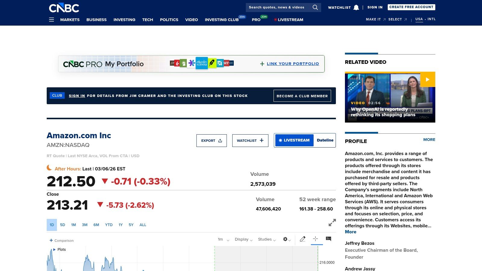The width and height of the screenshot is (482, 271).
Task: Click LINK YOUR PORTFOLIO
Action: [x=293, y=64]
